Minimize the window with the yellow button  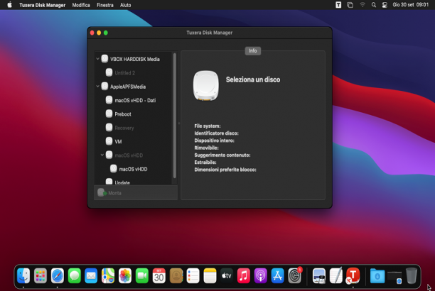99,33
